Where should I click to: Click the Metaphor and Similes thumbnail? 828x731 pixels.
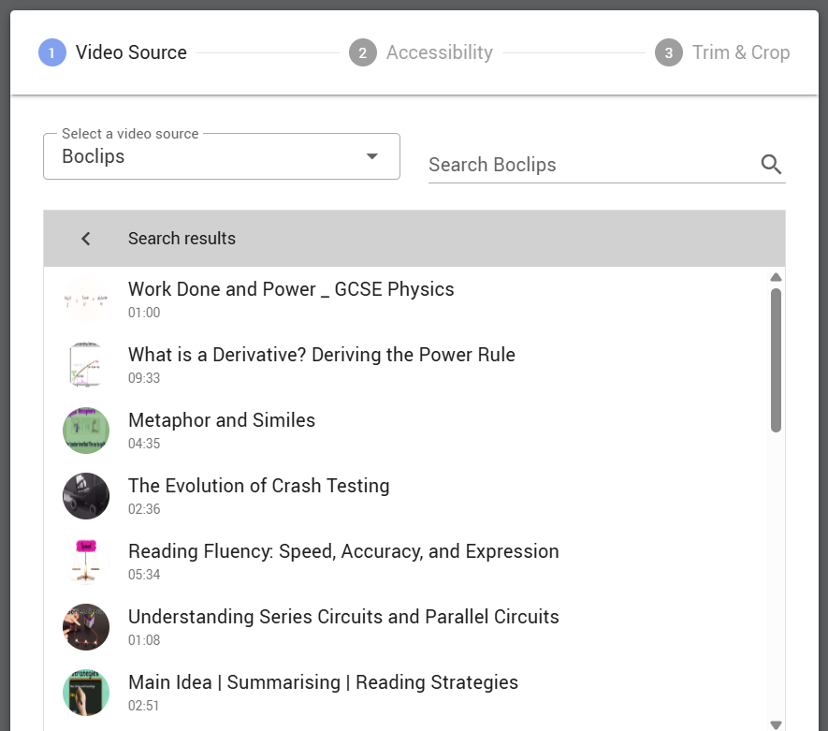pos(86,431)
